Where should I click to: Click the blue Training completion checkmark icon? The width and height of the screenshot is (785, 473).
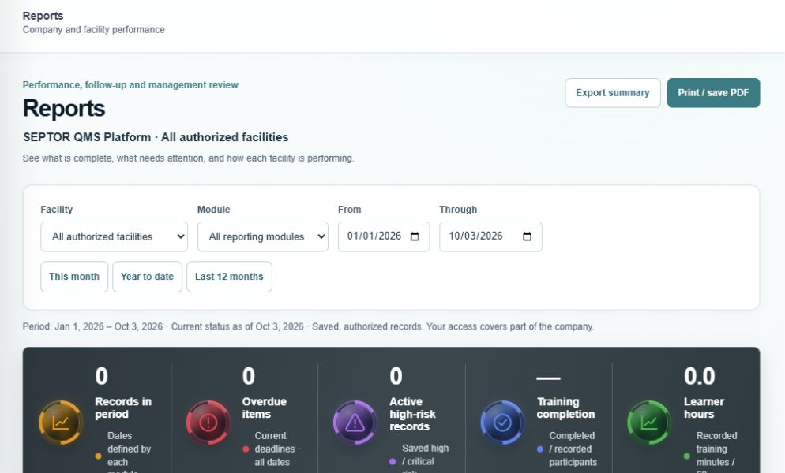[x=502, y=423]
